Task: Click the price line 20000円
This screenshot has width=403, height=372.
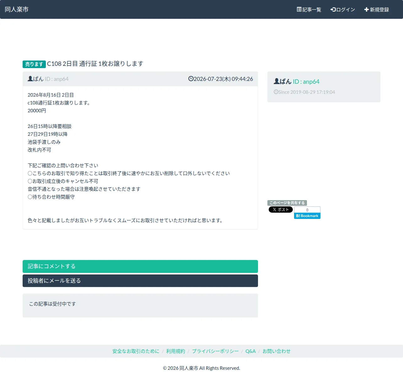Action: click(37, 111)
